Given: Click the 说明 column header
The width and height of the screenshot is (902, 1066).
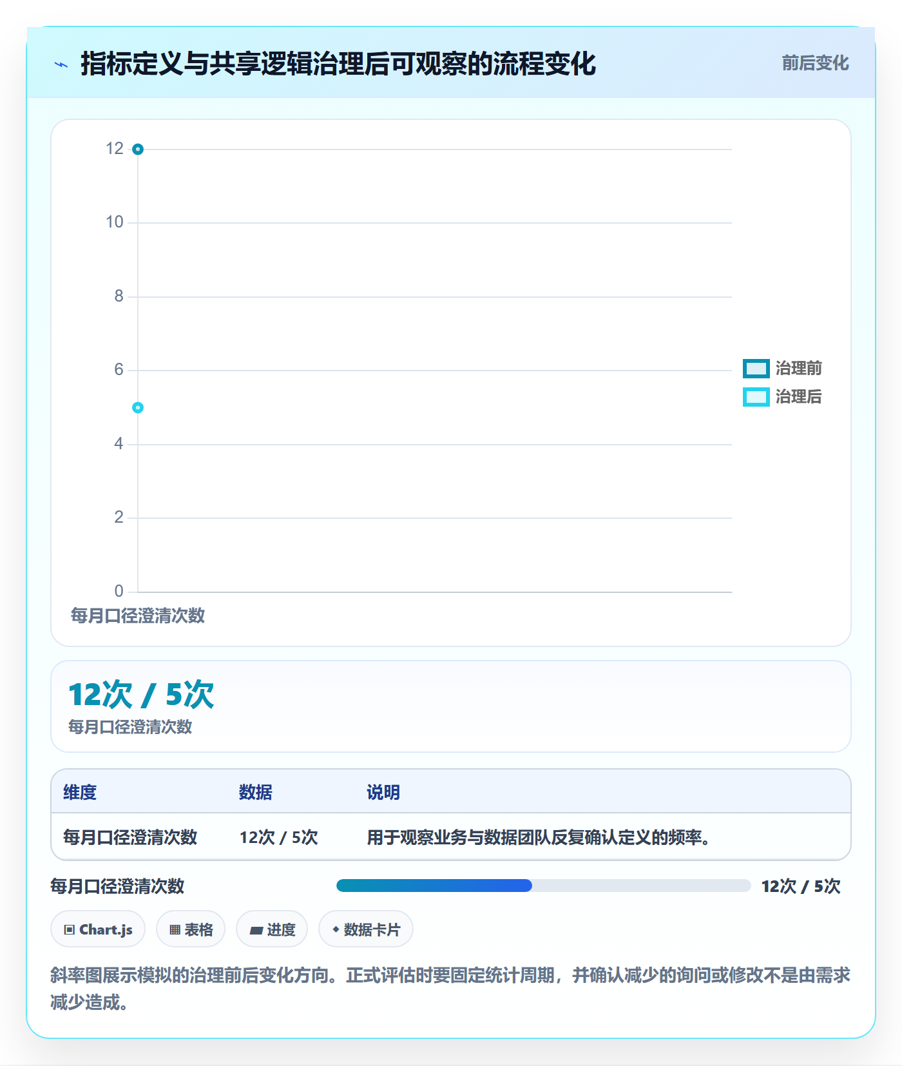Looking at the screenshot, I should tap(383, 792).
